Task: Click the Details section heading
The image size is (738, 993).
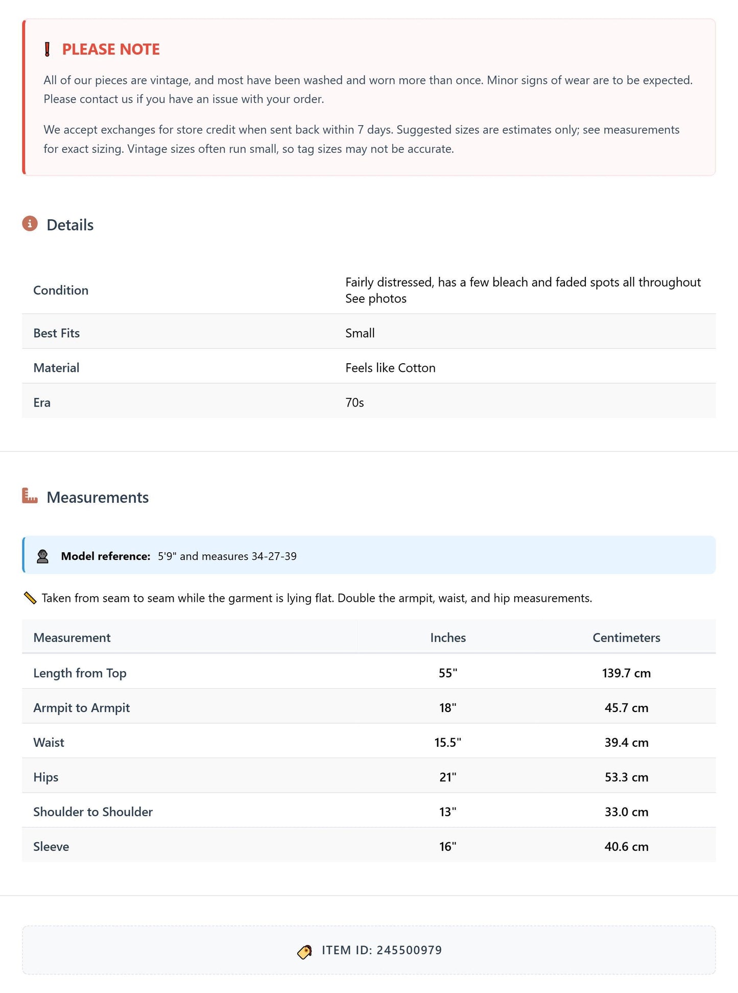Action: 70,225
